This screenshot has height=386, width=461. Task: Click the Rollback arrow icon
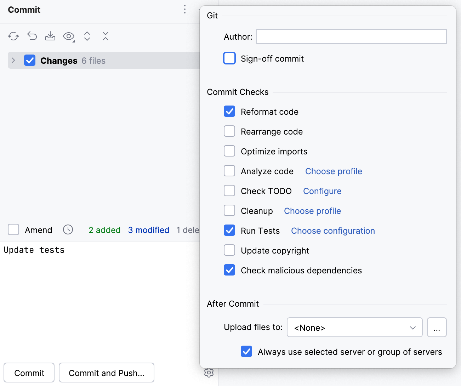click(32, 36)
